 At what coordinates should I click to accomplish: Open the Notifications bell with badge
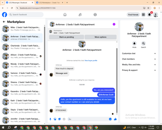click(x=149, y=15)
